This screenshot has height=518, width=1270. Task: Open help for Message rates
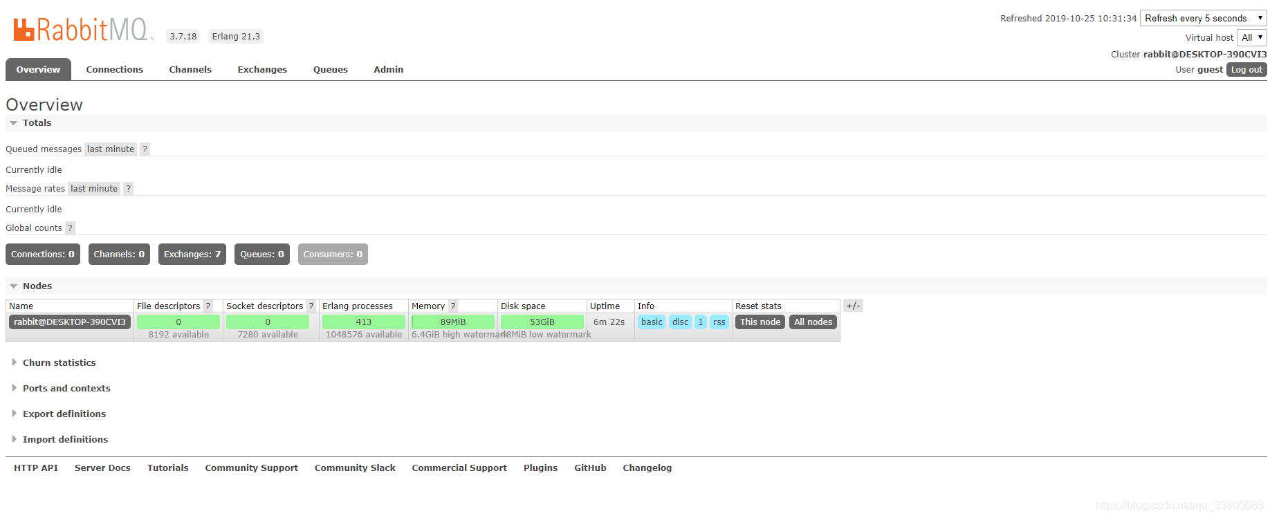(x=128, y=189)
